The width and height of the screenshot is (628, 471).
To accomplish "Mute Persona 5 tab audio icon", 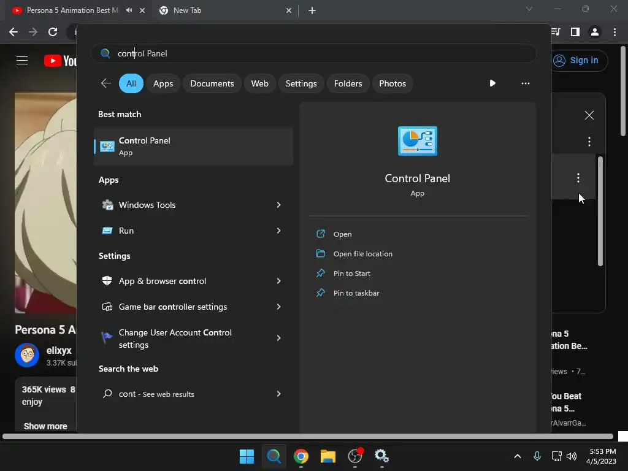I will [129, 10].
